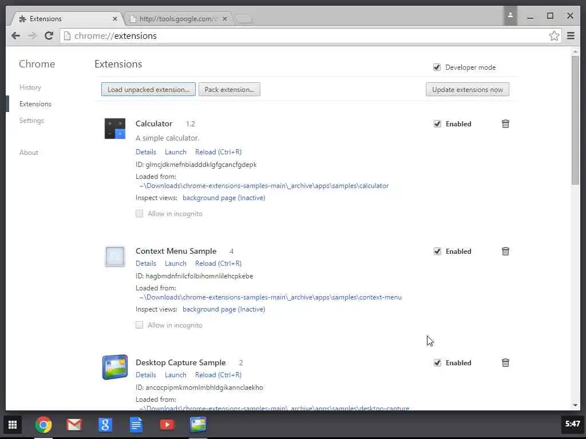Click the vertical scrollbar thumb

point(575,119)
